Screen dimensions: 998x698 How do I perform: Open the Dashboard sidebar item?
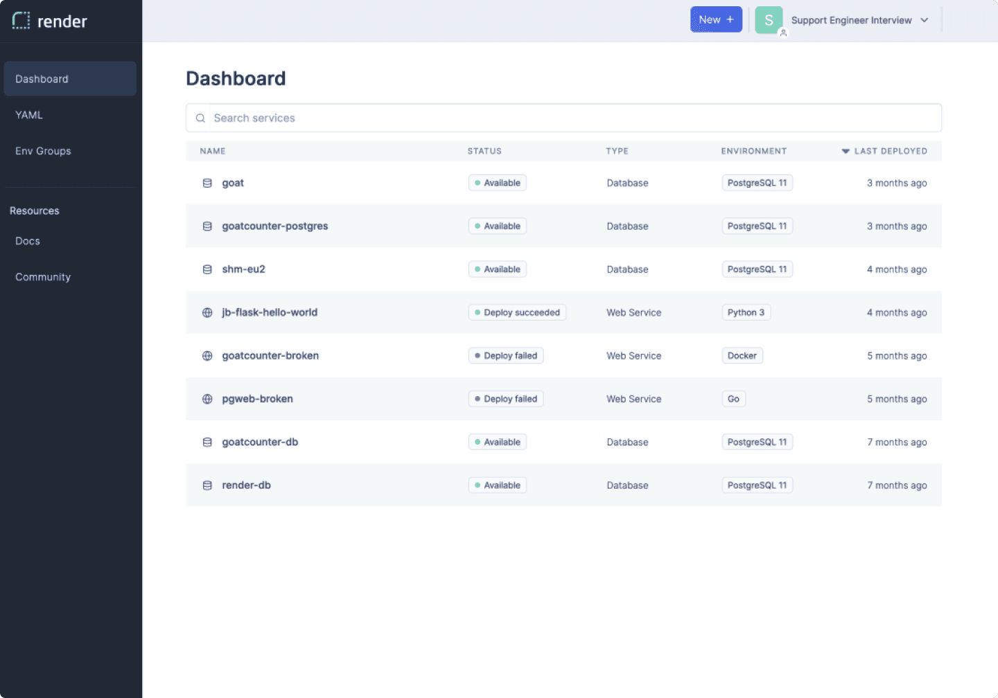(70, 79)
